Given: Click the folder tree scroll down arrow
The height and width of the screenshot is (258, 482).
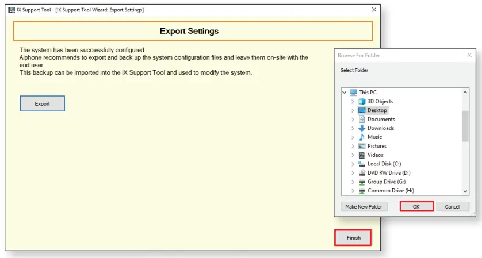Looking at the screenshot, I should (x=465, y=191).
